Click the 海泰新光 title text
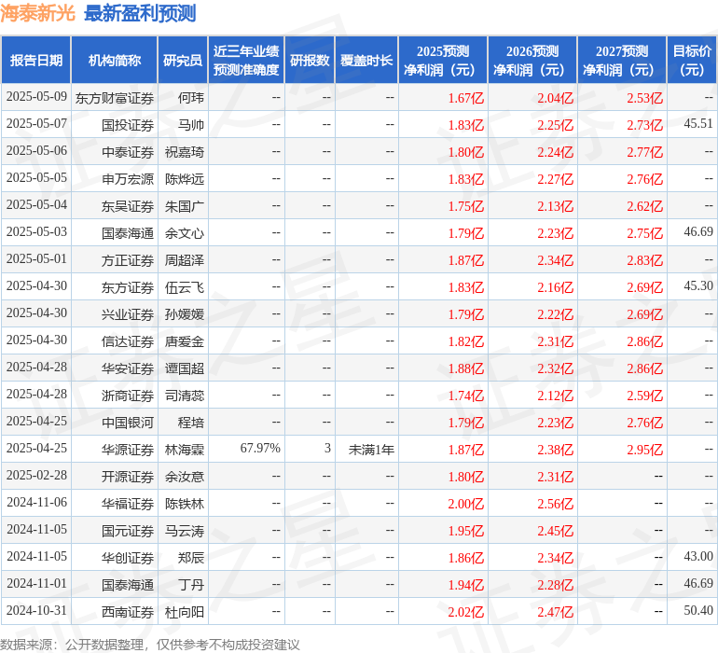 coord(37,13)
